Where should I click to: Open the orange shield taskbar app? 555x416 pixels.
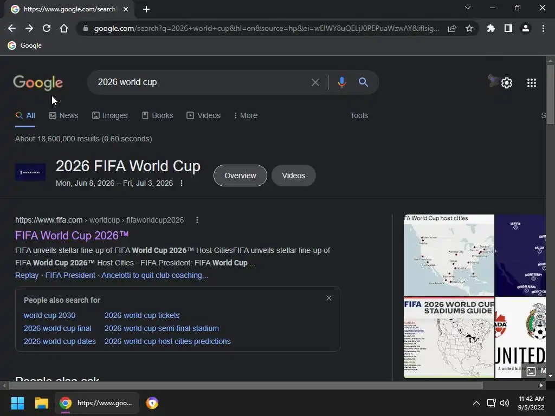pyautogui.click(x=152, y=403)
